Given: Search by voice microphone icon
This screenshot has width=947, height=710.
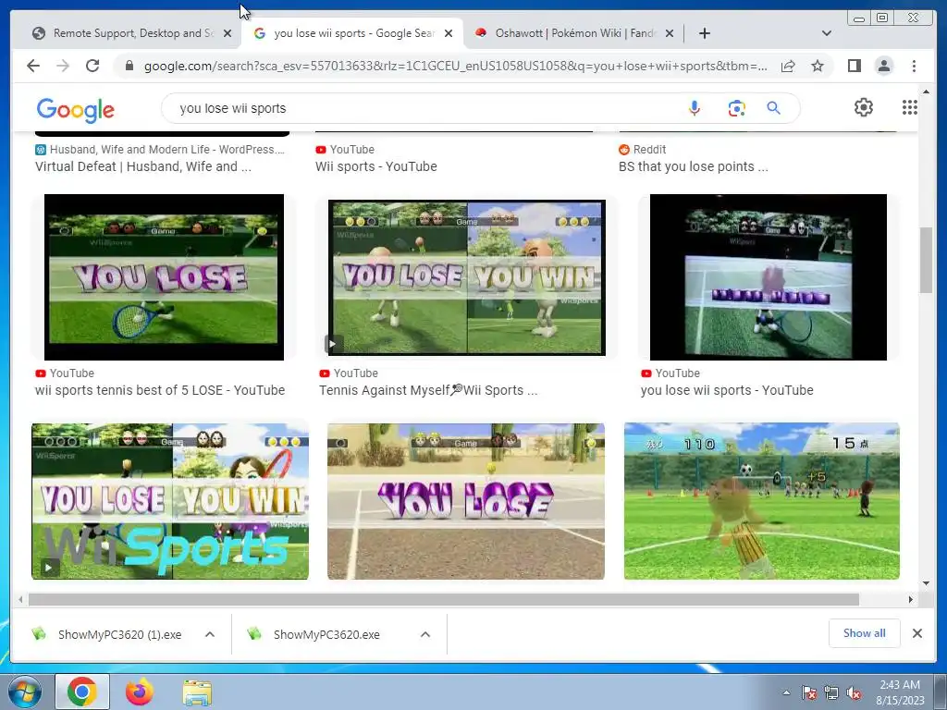Looking at the screenshot, I should click(695, 108).
